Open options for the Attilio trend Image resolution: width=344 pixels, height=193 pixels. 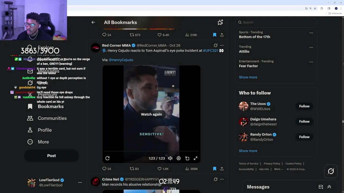[x=311, y=47]
